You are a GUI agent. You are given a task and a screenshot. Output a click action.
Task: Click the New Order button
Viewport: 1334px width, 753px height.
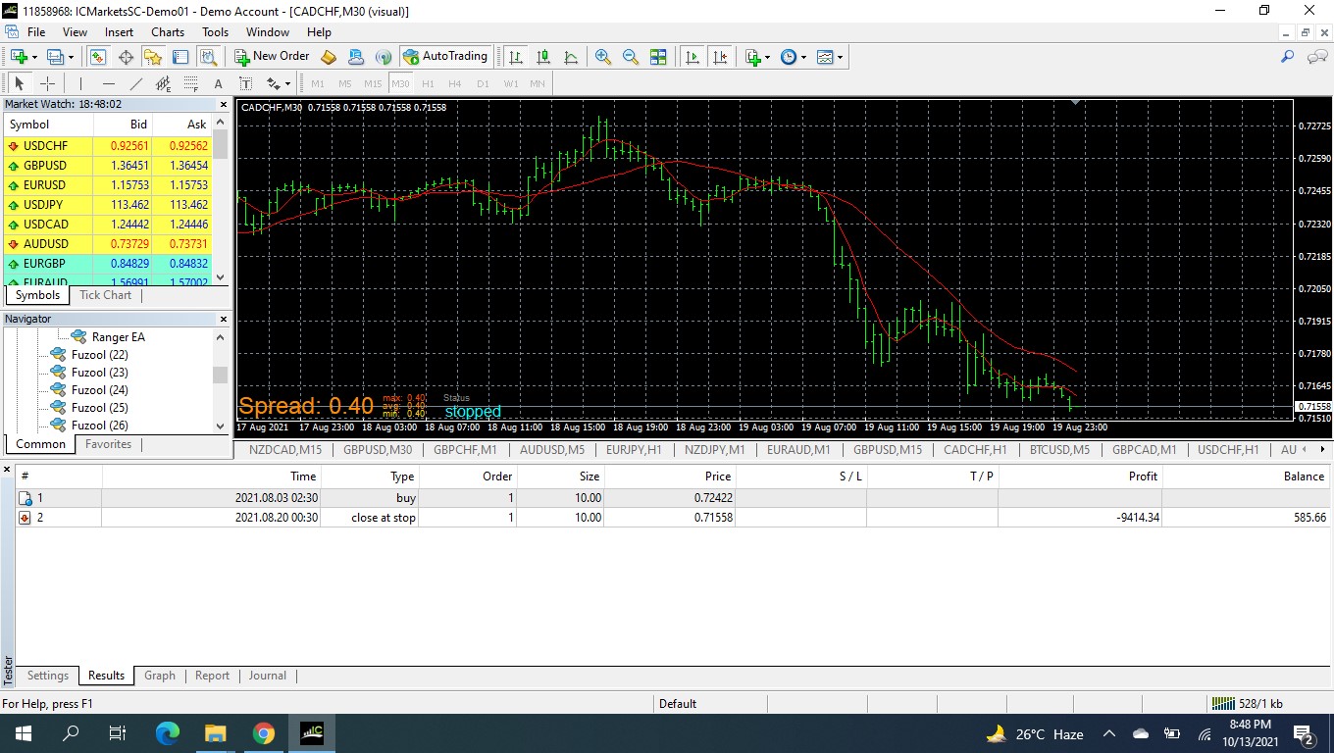pyautogui.click(x=272, y=57)
